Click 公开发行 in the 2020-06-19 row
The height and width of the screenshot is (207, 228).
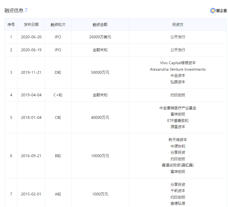[178, 50]
